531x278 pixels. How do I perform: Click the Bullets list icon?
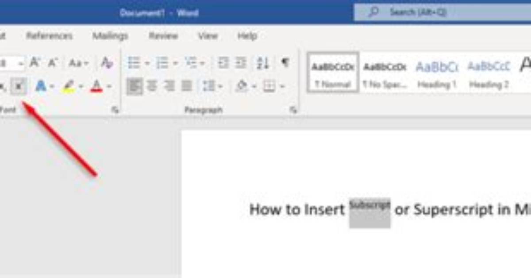pyautogui.click(x=134, y=63)
